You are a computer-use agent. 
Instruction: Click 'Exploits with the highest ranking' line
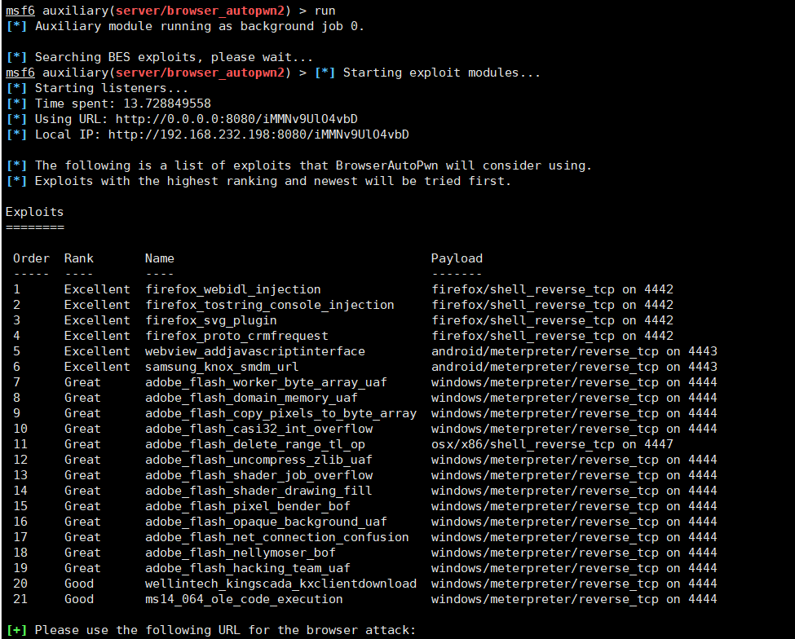(273, 181)
